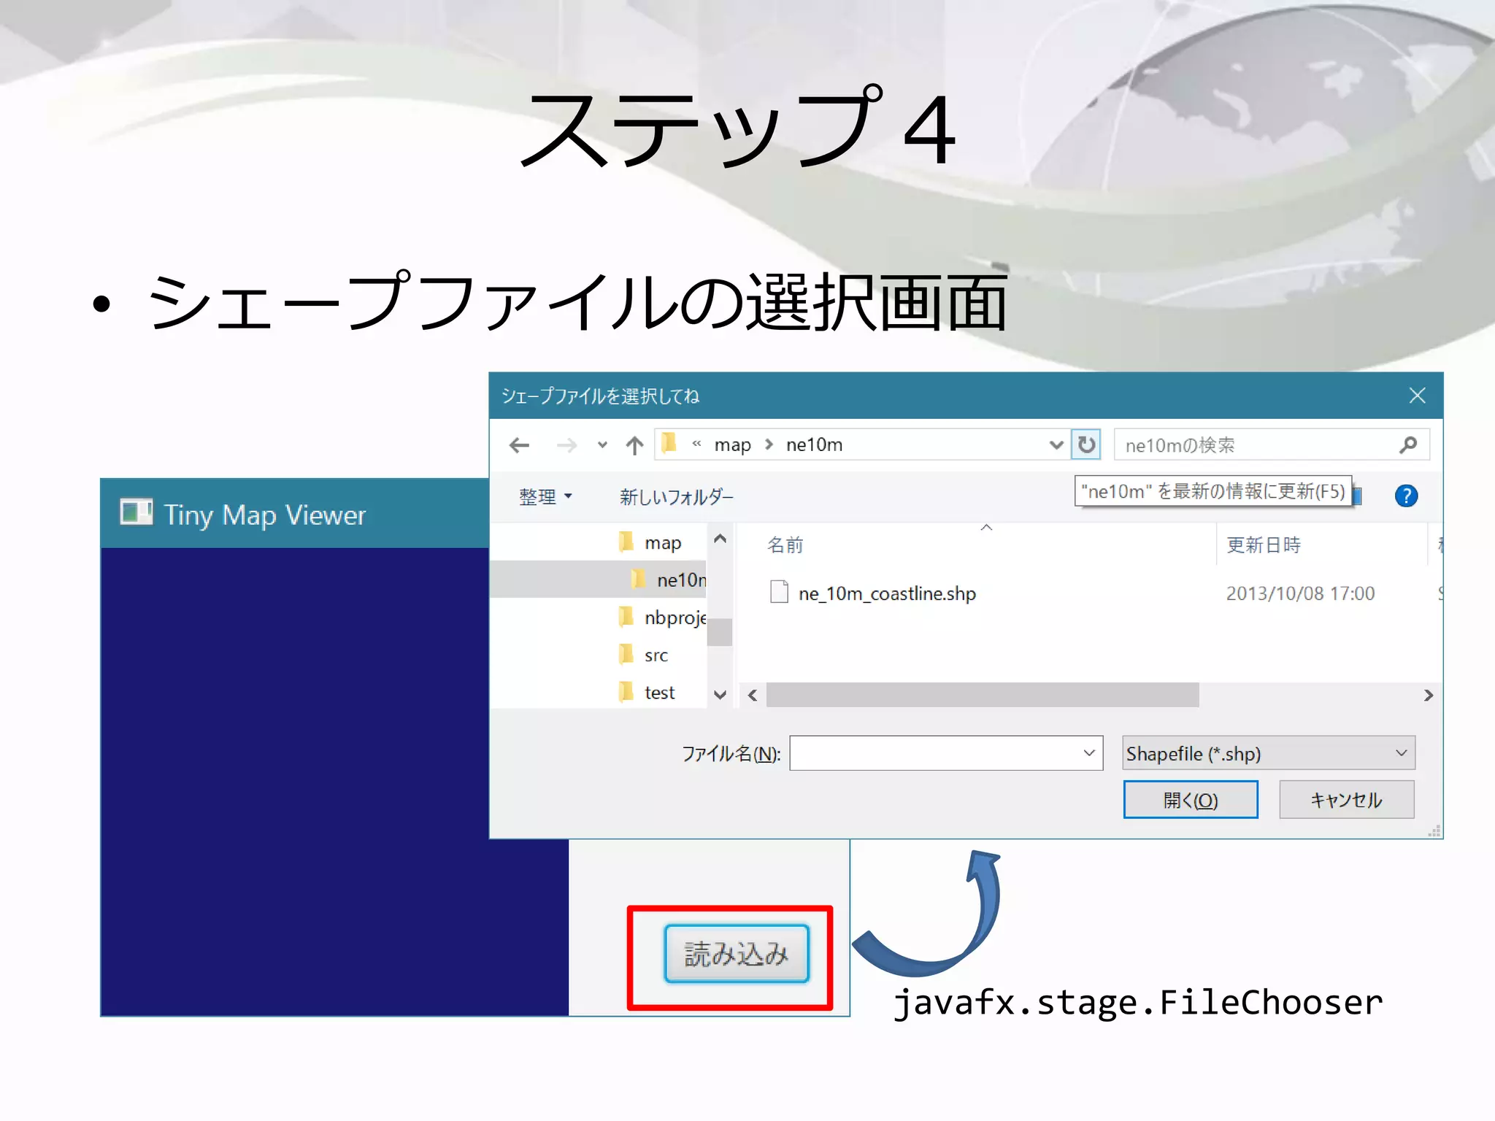Close the シェープファイルを選択してね dialog
This screenshot has width=1495, height=1121.
coord(1417,396)
